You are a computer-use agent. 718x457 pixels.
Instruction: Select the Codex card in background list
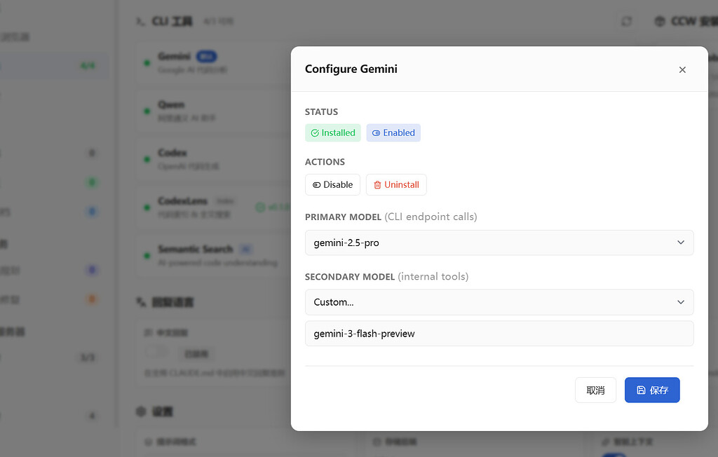pyautogui.click(x=213, y=159)
